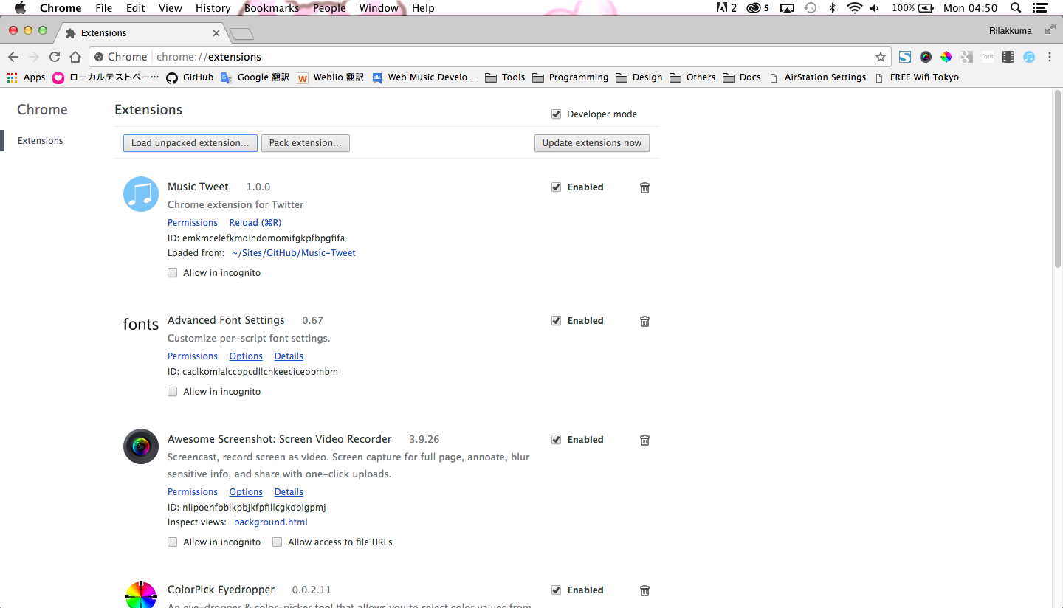Open Wi-Fi status in menu bar
The width and height of the screenshot is (1063, 608).
point(854,8)
